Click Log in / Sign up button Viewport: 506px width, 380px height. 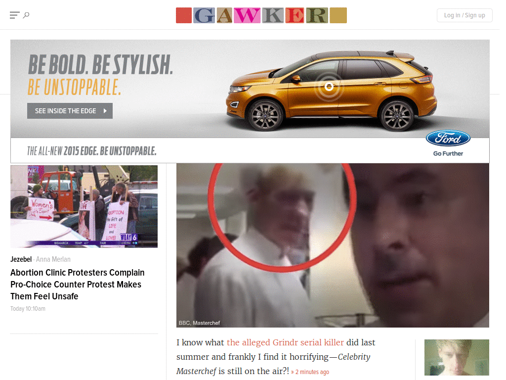[x=464, y=15]
